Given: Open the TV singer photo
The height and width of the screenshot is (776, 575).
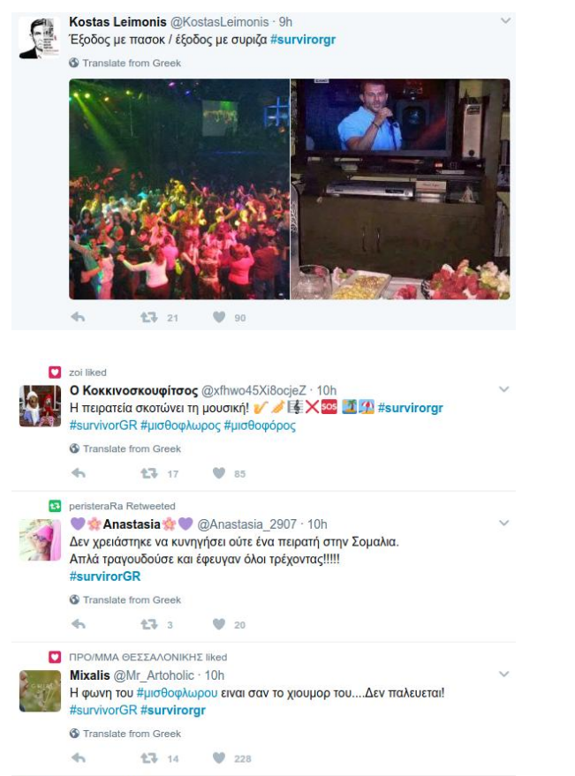Looking at the screenshot, I should (x=400, y=189).
